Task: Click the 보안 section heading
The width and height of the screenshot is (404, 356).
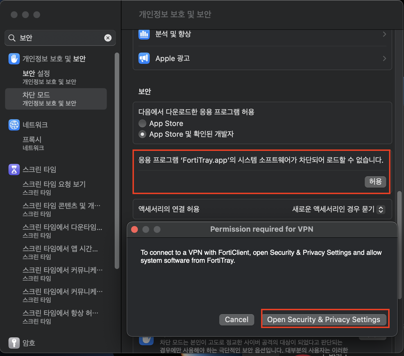Action: (145, 92)
